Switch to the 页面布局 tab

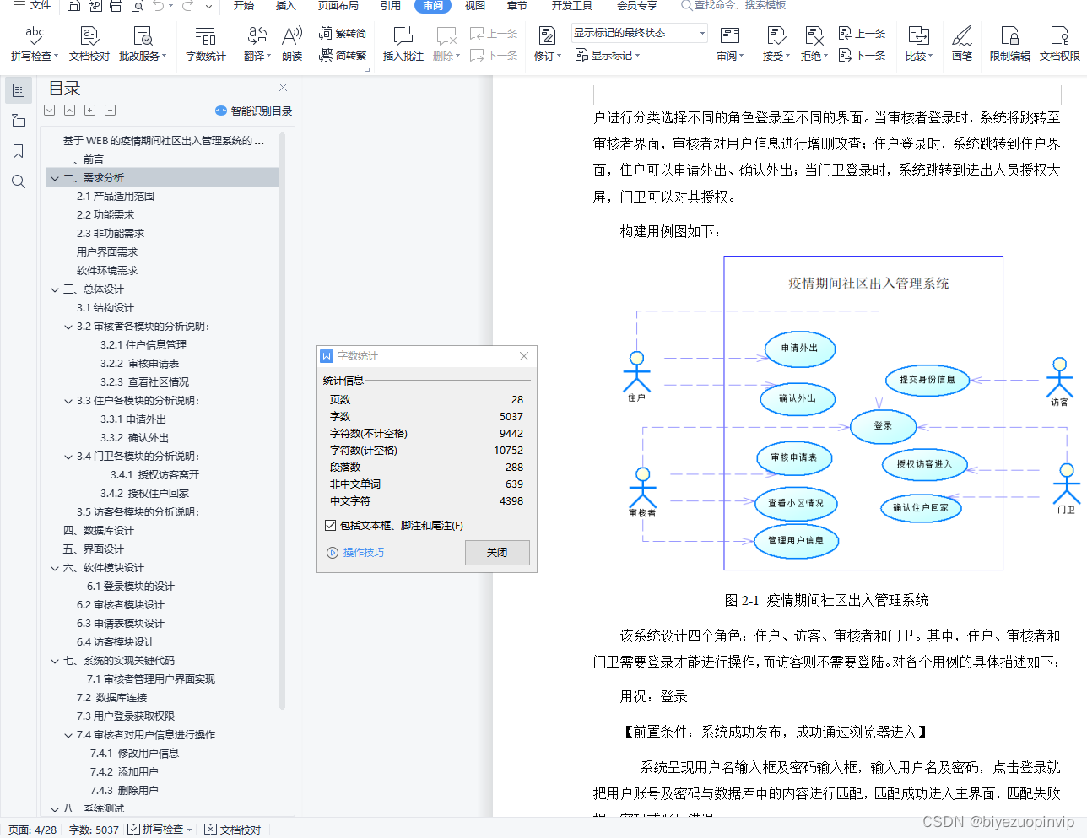click(338, 5)
